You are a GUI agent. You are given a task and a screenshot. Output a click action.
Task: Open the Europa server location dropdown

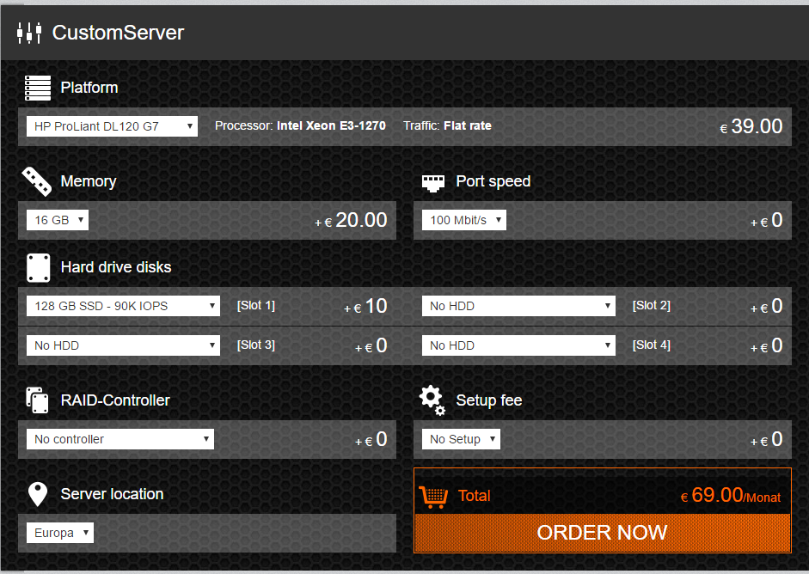tap(60, 533)
